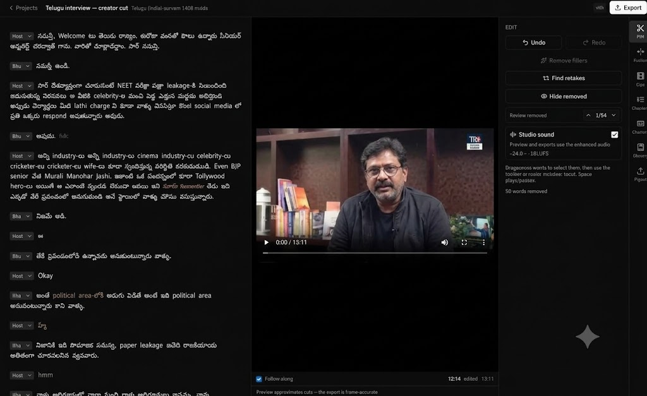Image resolution: width=647 pixels, height=396 pixels.
Task: Open Host speaker dropdown beside hmm
Action: tap(21, 375)
